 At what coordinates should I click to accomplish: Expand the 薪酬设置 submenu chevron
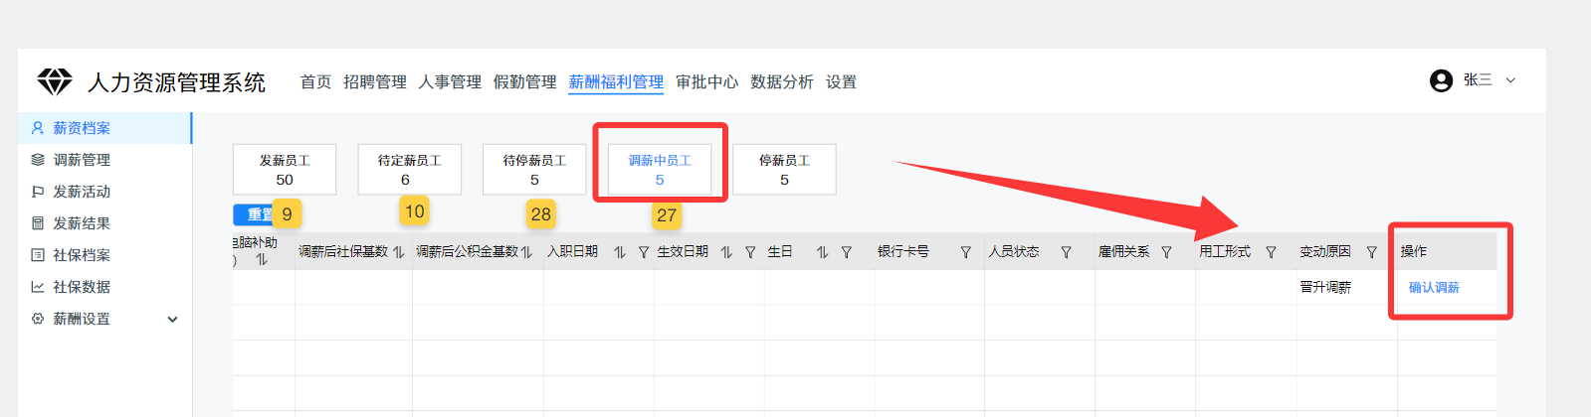pyautogui.click(x=172, y=319)
